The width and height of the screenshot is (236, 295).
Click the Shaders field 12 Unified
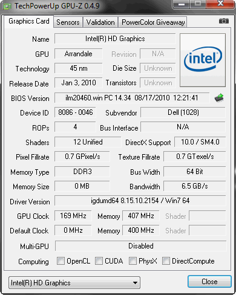88,142
